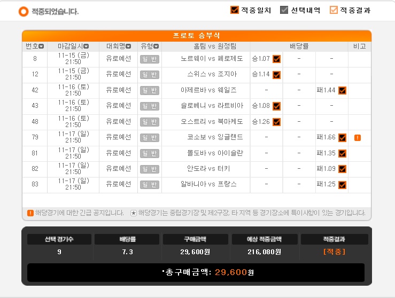Click the 아제르바 vs 웨일즈 match name
This screenshot has width=395, height=298.
pyautogui.click(x=208, y=90)
